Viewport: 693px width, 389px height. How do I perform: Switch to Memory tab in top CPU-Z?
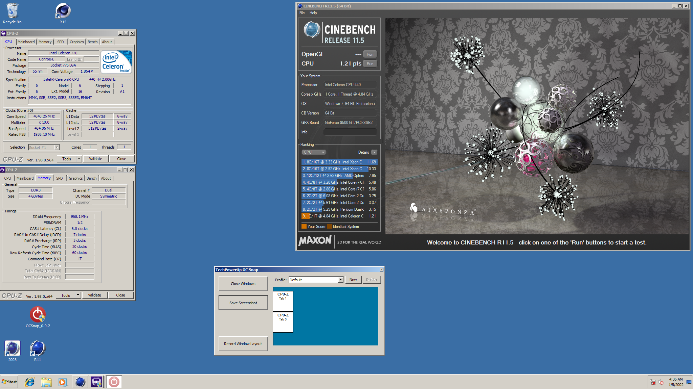pyautogui.click(x=45, y=42)
